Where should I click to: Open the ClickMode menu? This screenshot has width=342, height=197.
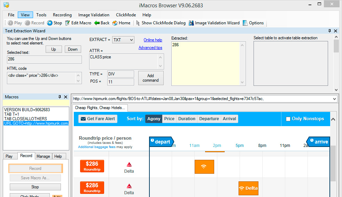[126, 15]
